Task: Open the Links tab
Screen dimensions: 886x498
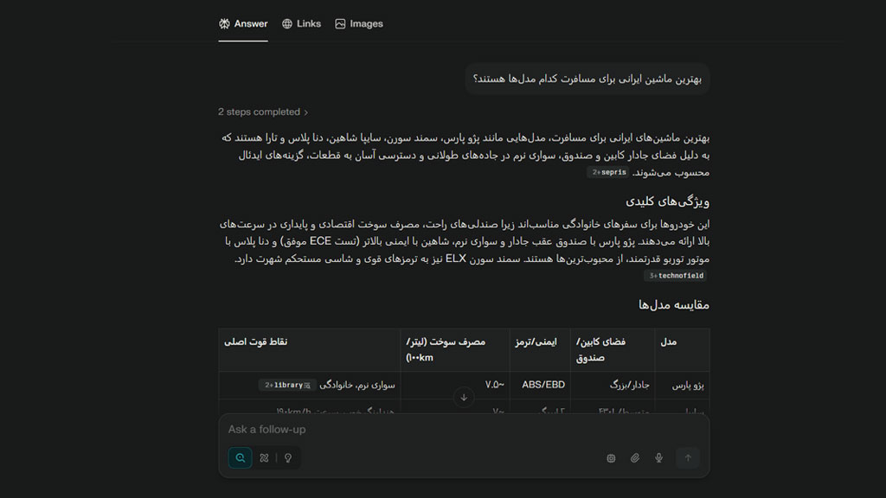Action: click(301, 23)
